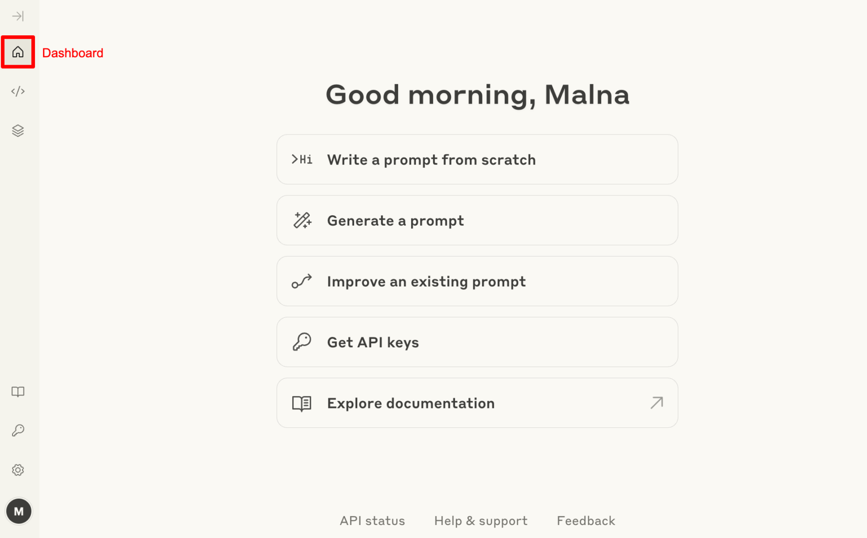Click the key icon on Get API keys card

pos(302,342)
